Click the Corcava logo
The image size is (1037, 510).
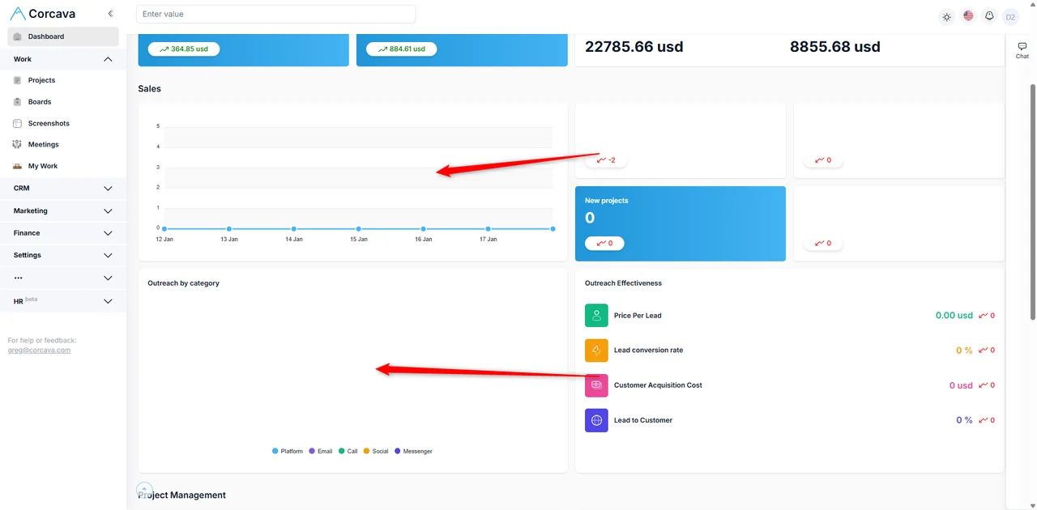point(43,14)
